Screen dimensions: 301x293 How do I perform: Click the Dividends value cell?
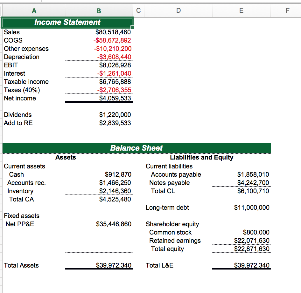coord(115,115)
